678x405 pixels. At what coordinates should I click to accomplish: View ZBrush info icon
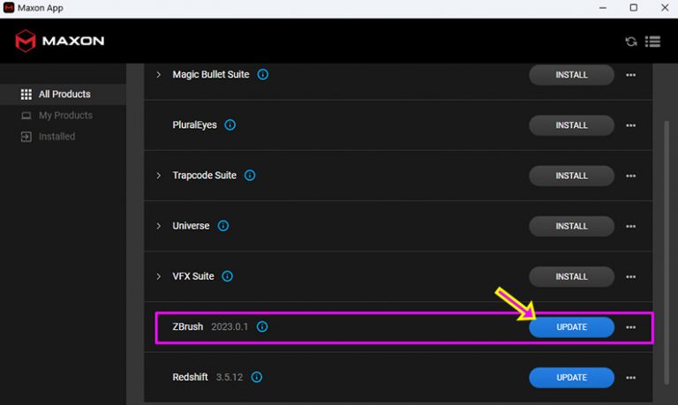coord(262,327)
